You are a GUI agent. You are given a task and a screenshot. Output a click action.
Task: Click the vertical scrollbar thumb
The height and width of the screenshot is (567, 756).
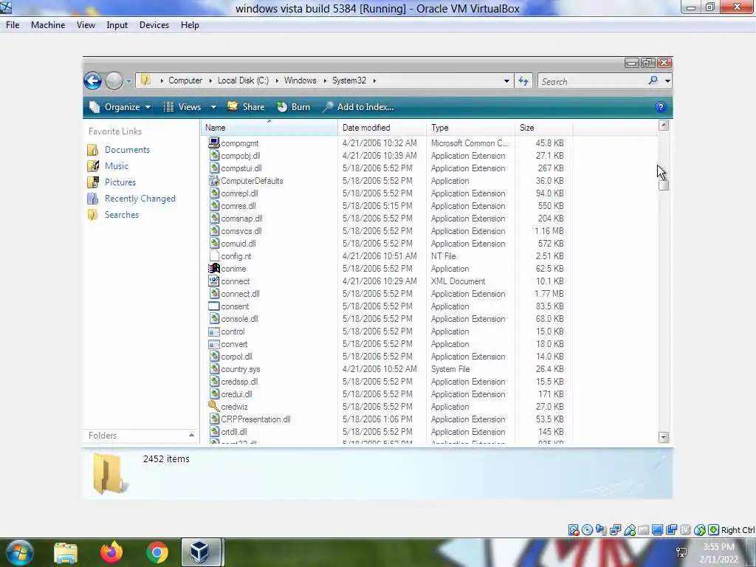coord(664,185)
